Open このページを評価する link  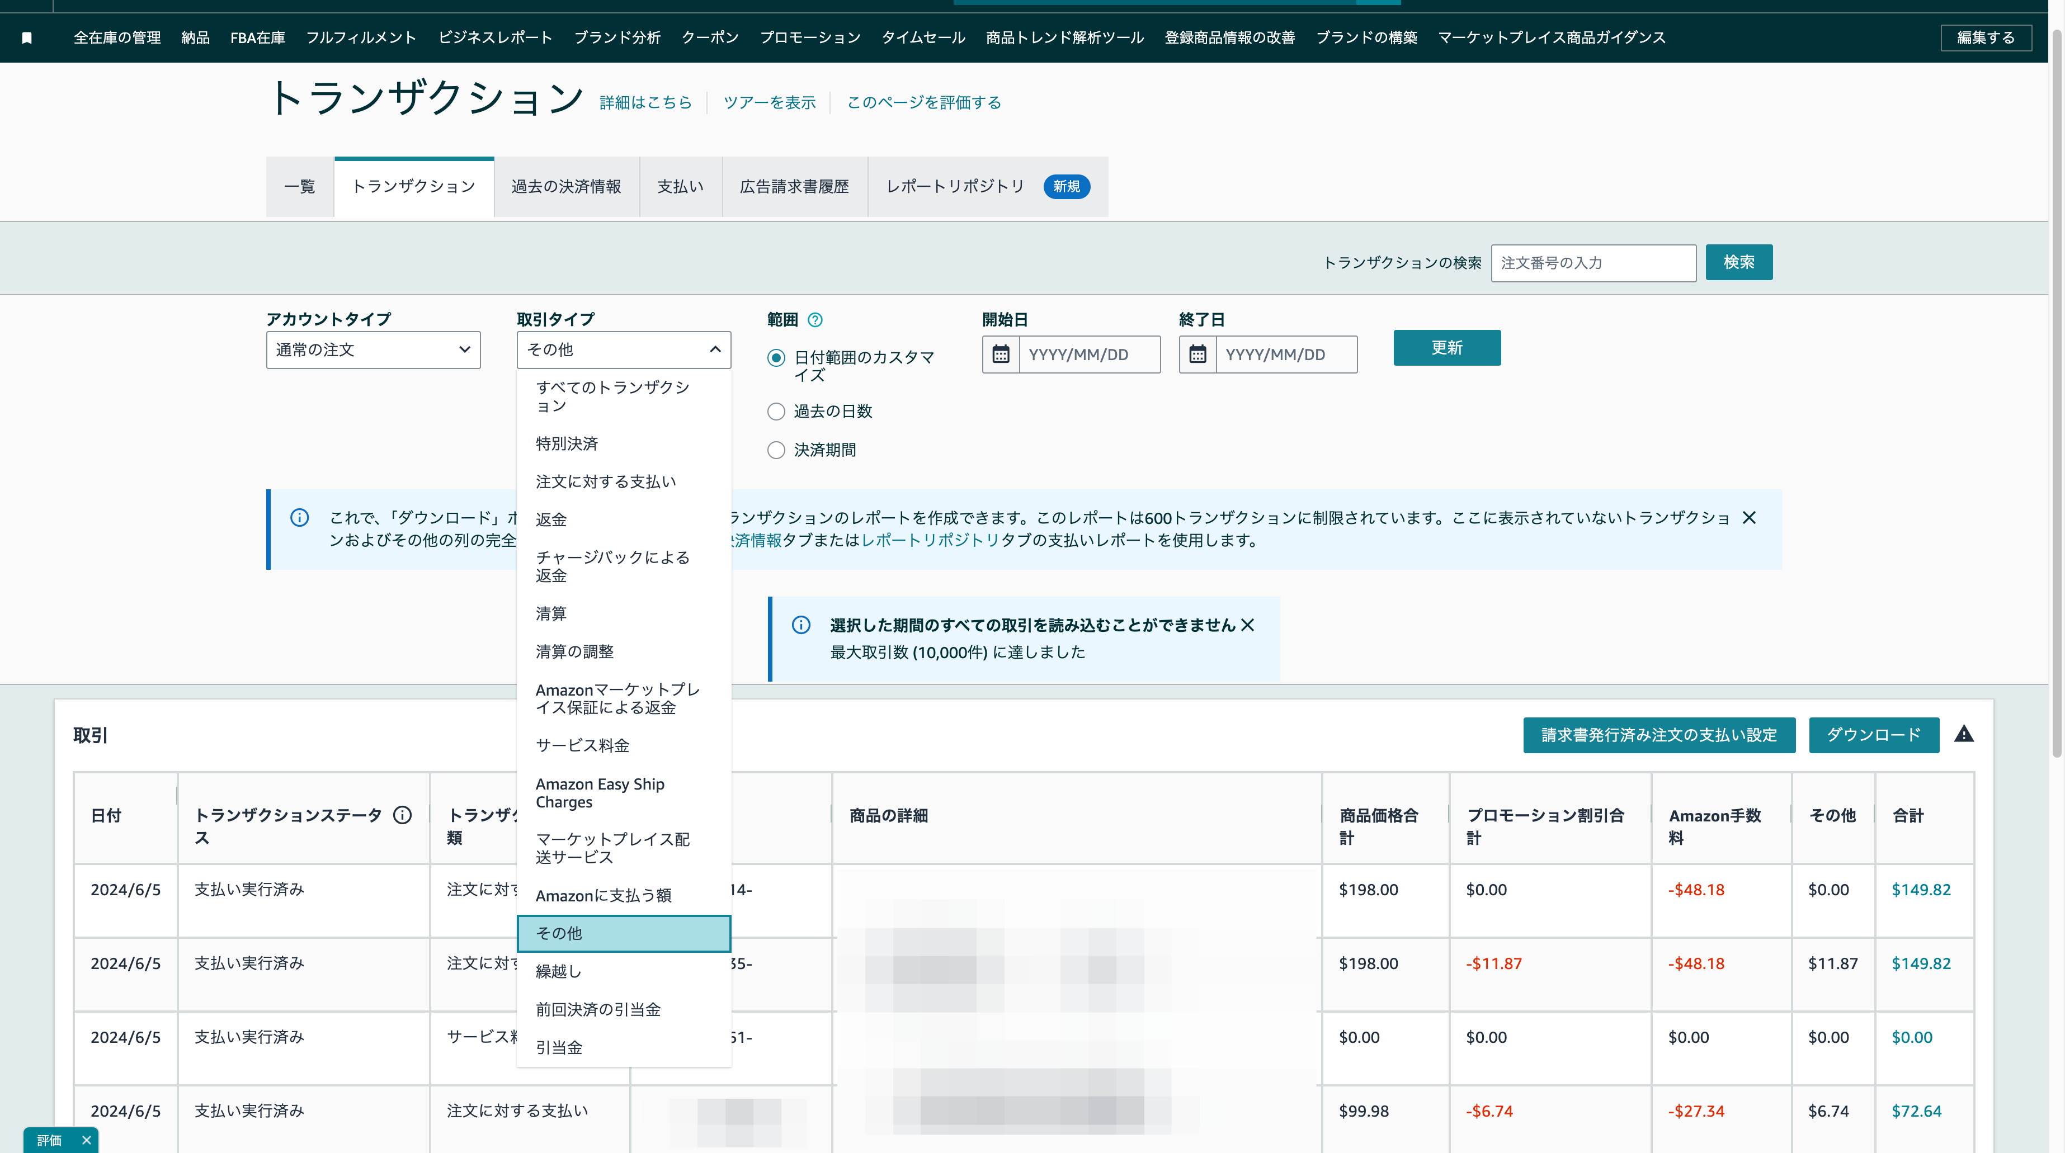coord(925,102)
